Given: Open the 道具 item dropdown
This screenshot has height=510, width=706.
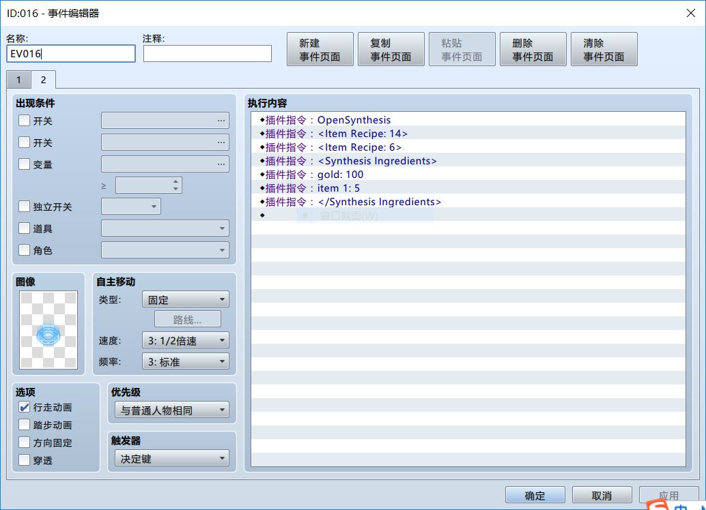Looking at the screenshot, I should click(x=165, y=228).
